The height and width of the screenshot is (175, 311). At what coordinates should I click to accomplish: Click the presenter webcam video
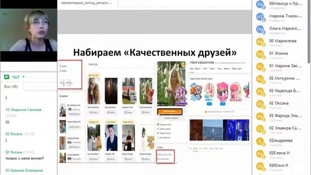tap(29, 30)
